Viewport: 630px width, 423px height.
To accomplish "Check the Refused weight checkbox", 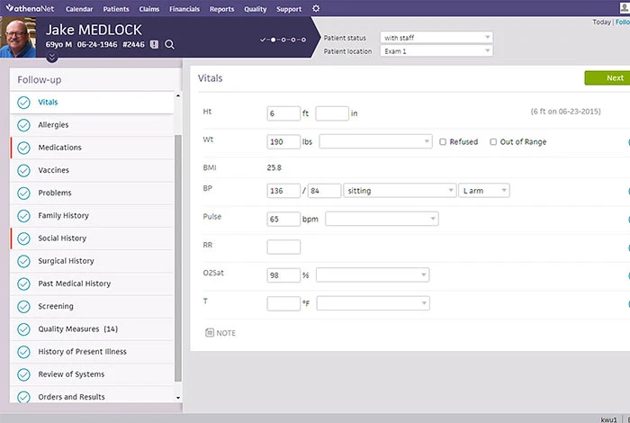I will point(443,142).
